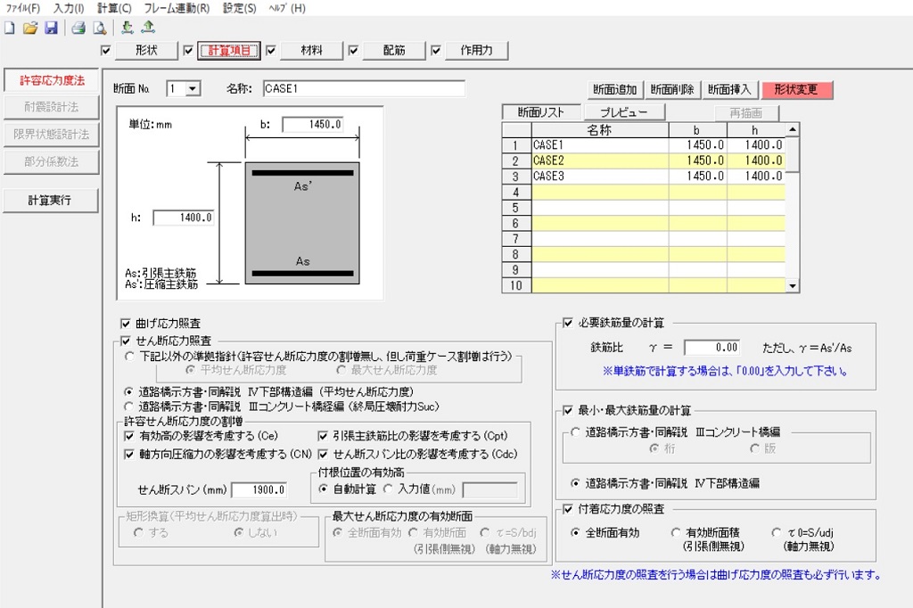Toggle the 付着応力度の照査 checkbox
This screenshot has width=913, height=608.
[568, 510]
